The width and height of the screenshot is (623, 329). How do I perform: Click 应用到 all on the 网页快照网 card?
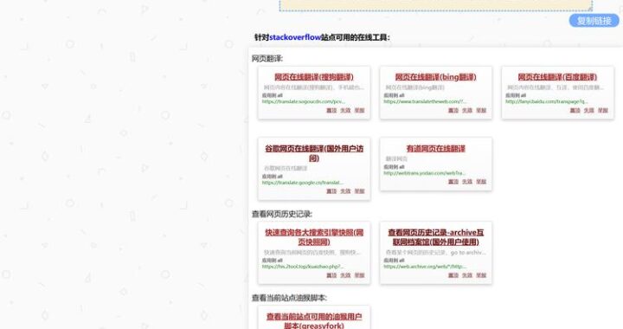coord(273,261)
